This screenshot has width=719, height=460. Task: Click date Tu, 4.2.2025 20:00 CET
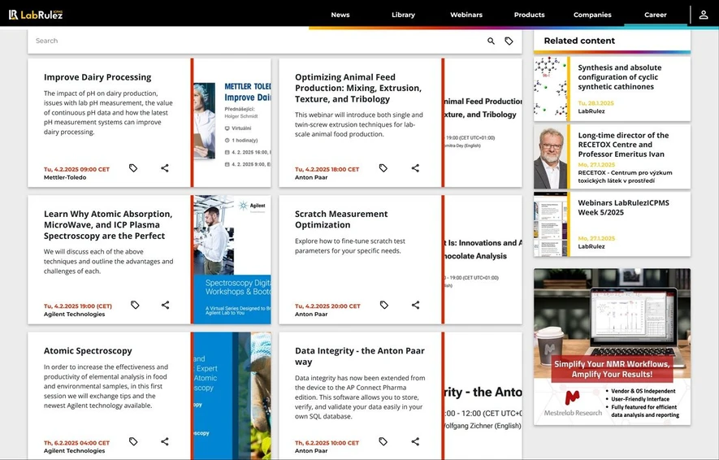[x=327, y=306]
